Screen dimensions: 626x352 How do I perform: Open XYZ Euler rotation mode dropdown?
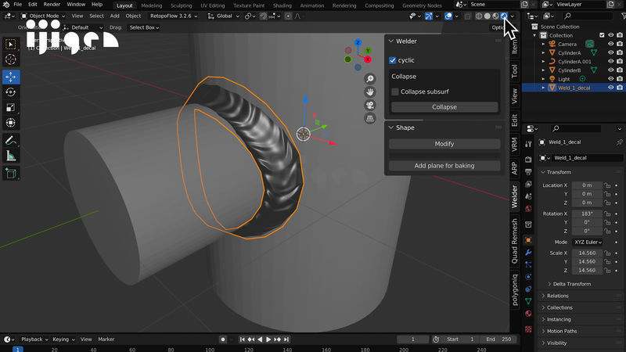[x=588, y=242]
